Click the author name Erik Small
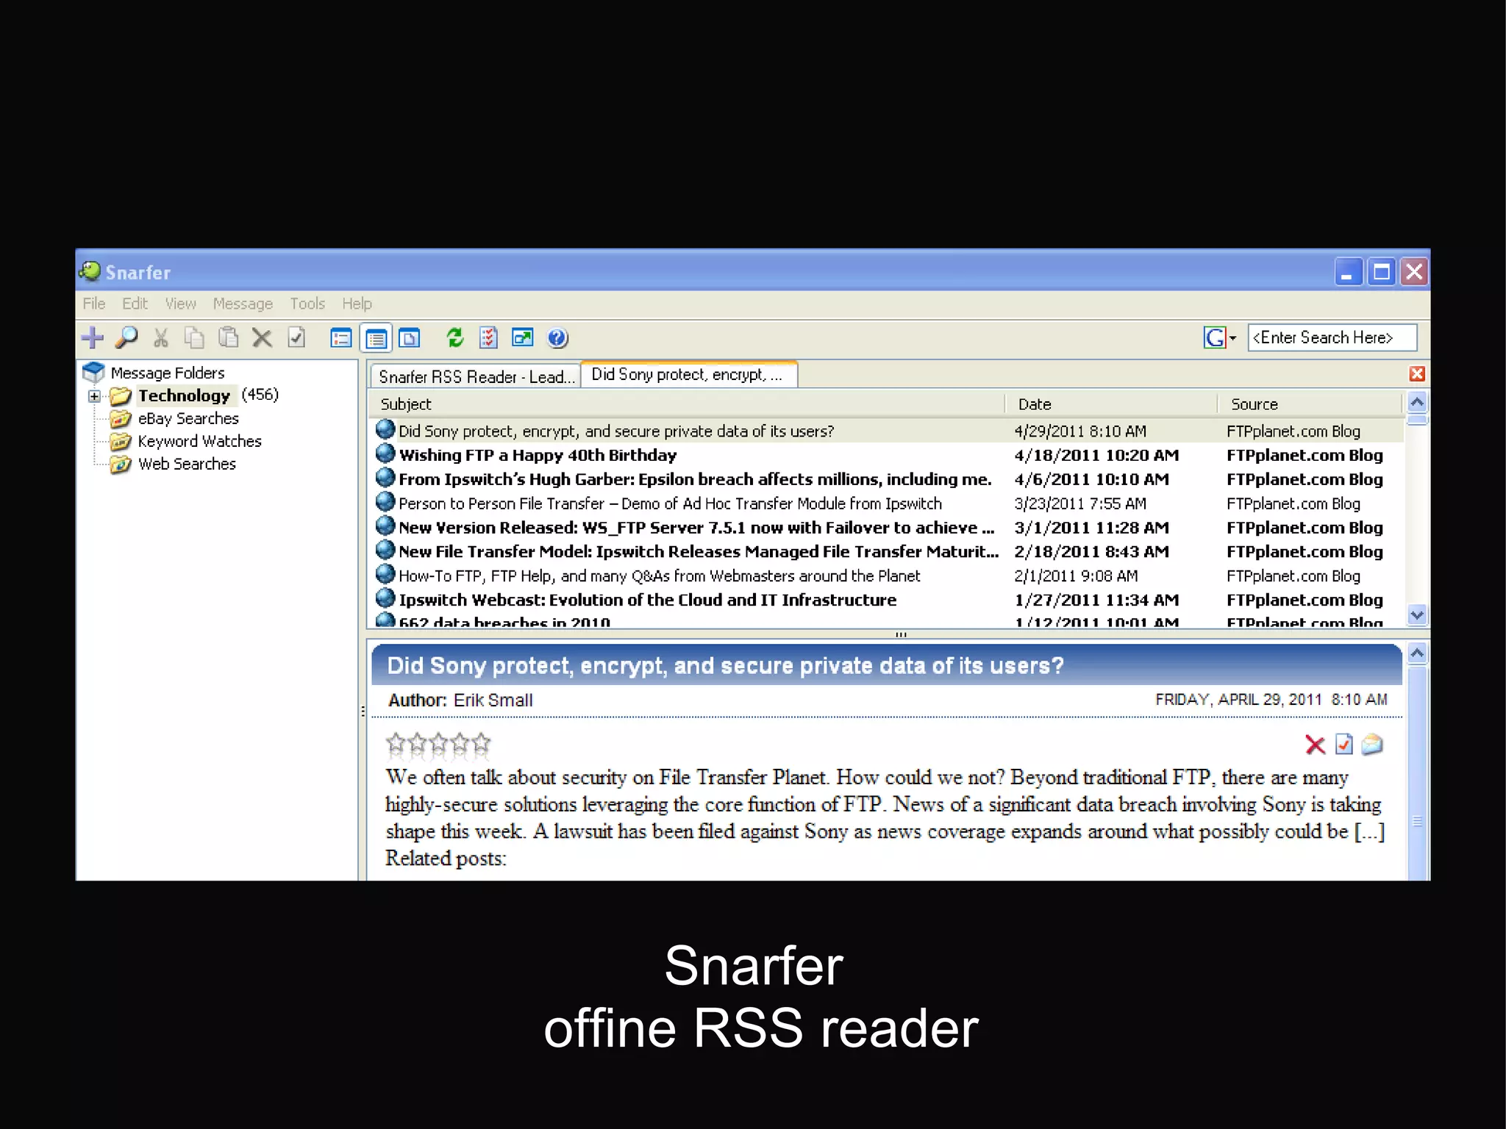 pos(493,700)
